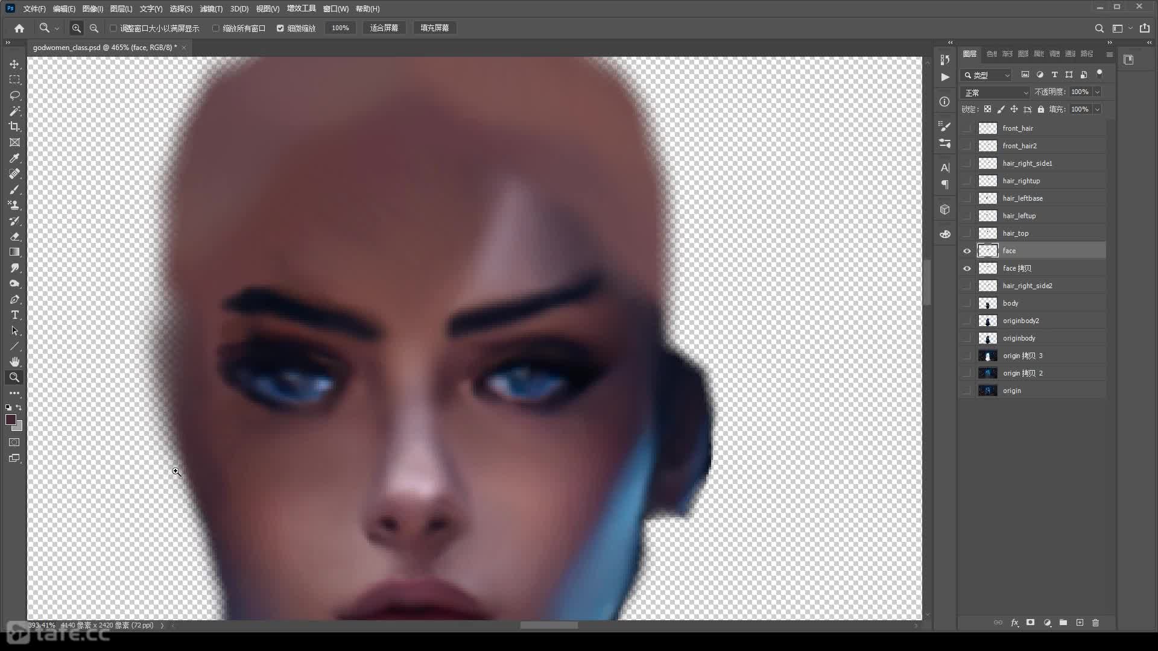Select the Smudge tool
The width and height of the screenshot is (1158, 651).
coord(14,268)
